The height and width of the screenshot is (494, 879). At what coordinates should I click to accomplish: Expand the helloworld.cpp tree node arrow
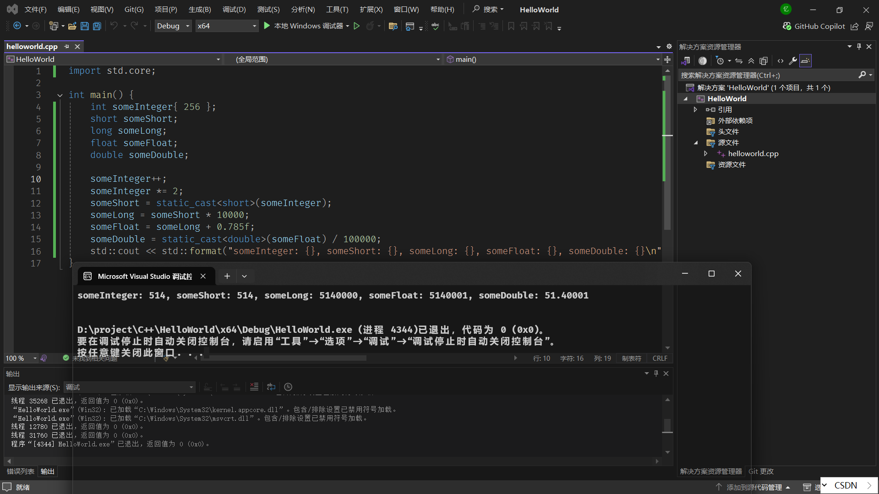(706, 153)
